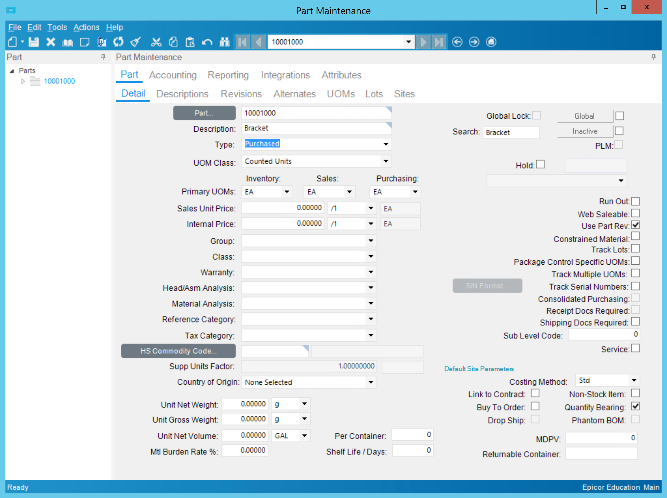Click the Sales Unit Price field
Viewport: 667px width, 498px height.
(x=283, y=208)
